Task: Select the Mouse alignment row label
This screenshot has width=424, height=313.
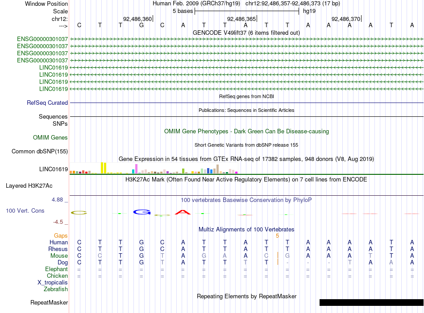Action: (59, 255)
